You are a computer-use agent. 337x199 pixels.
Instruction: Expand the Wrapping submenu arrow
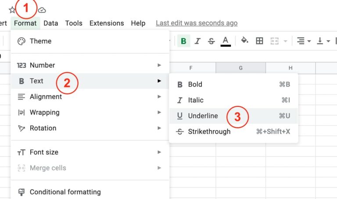point(159,112)
